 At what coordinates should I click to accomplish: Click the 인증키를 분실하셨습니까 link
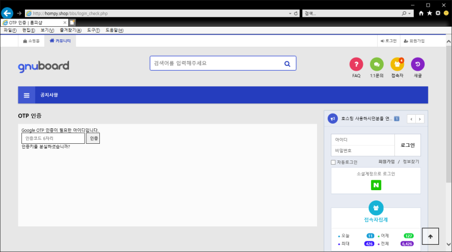[46, 146]
